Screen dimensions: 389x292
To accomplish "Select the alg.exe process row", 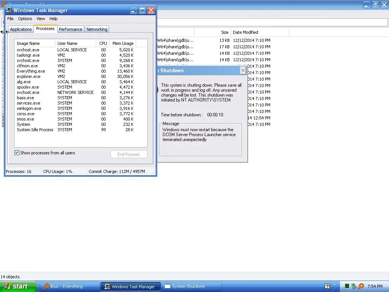I will (x=75, y=82).
